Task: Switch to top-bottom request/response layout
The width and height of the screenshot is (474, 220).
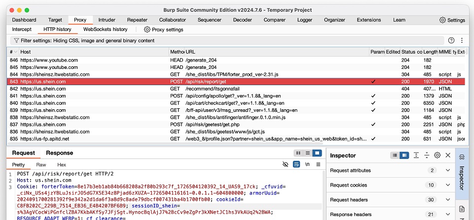Action: (x=308, y=153)
